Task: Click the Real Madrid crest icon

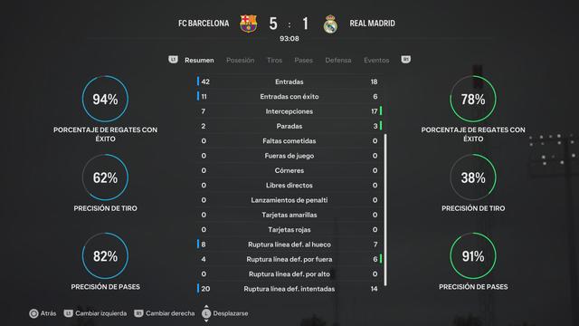Action: pyautogui.click(x=330, y=24)
